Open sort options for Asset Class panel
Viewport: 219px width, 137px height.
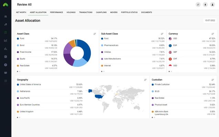point(95,34)
